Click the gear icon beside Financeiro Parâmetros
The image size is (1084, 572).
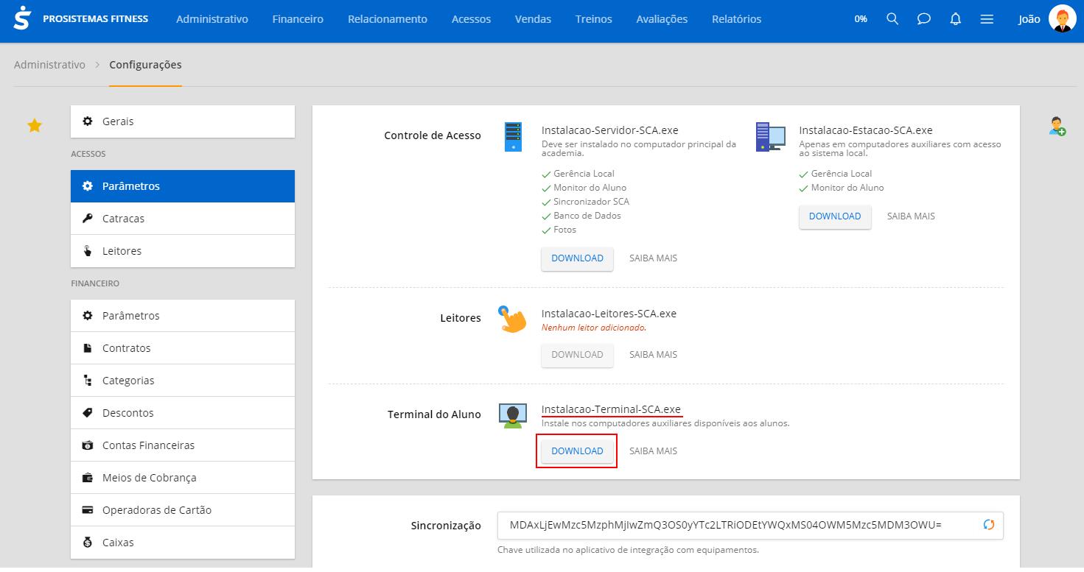click(88, 316)
